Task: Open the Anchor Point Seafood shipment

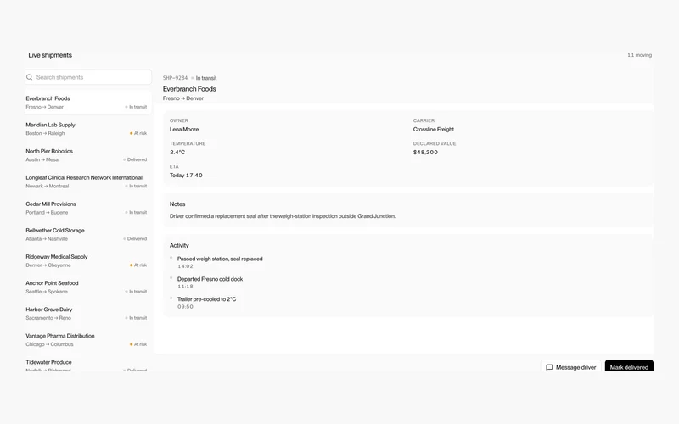Action: 88,287
